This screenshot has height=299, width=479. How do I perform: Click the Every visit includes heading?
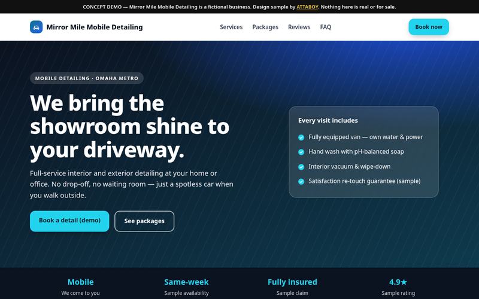click(x=328, y=120)
